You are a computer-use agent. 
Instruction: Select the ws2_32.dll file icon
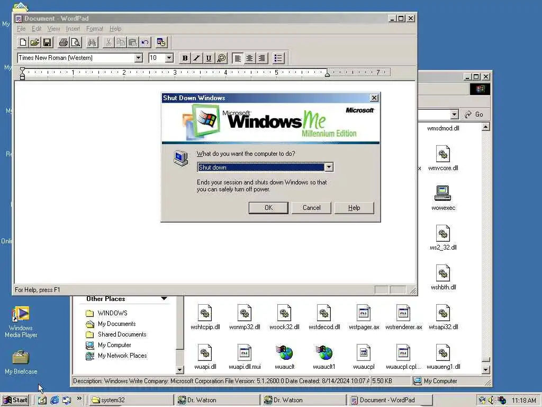click(443, 233)
